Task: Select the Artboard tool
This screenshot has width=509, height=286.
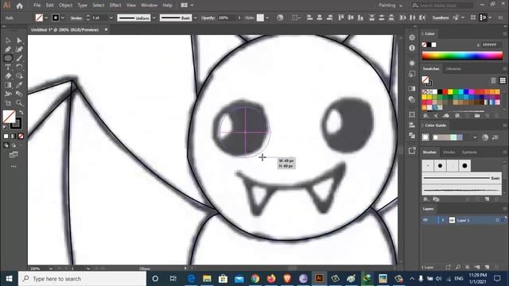Action: click(8, 102)
